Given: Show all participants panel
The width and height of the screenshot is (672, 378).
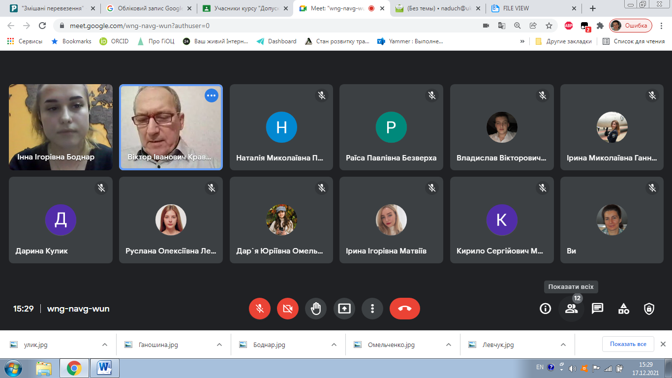Looking at the screenshot, I should tap(571, 309).
